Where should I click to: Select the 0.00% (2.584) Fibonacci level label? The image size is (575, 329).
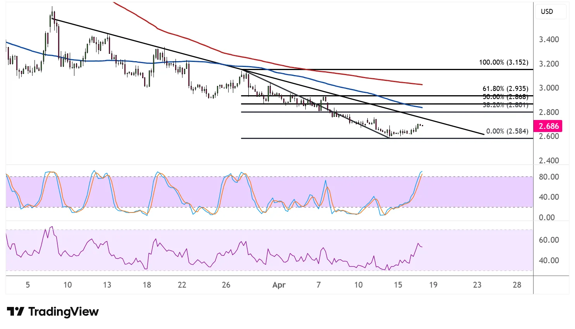pos(507,131)
